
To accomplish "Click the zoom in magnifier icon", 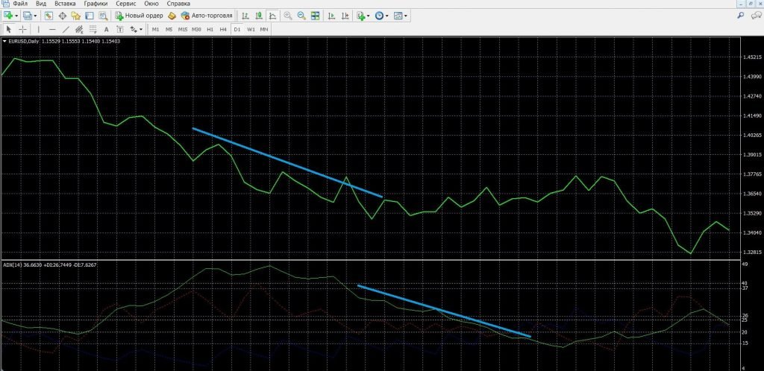I will click(x=288, y=15).
